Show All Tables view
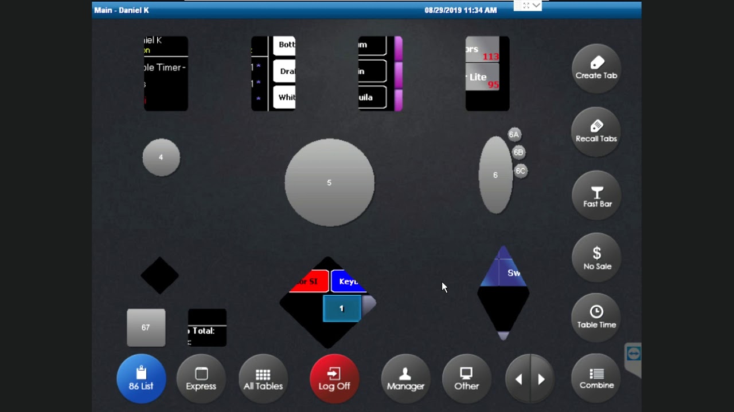 coord(263,378)
